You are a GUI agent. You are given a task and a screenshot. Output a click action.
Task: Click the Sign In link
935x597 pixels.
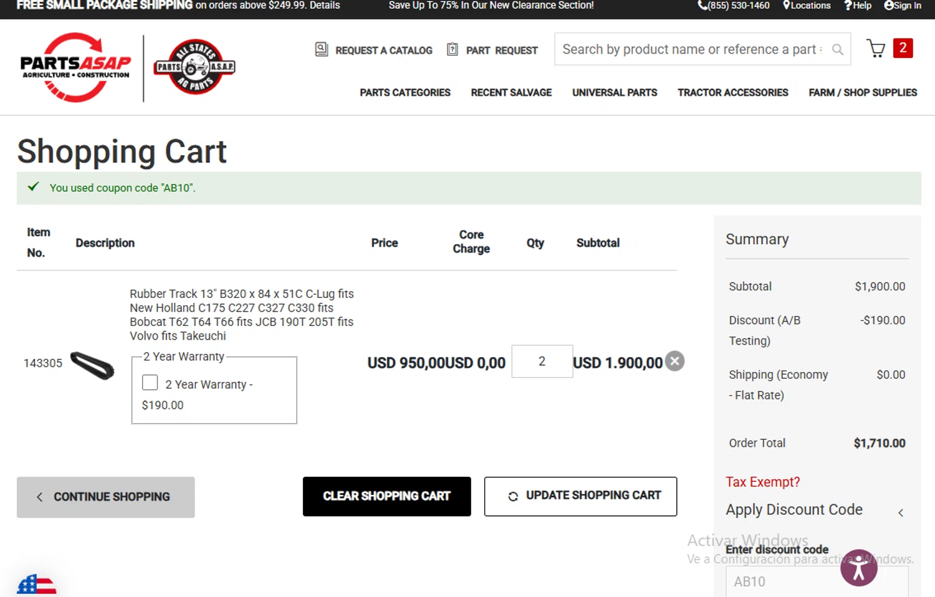click(903, 6)
